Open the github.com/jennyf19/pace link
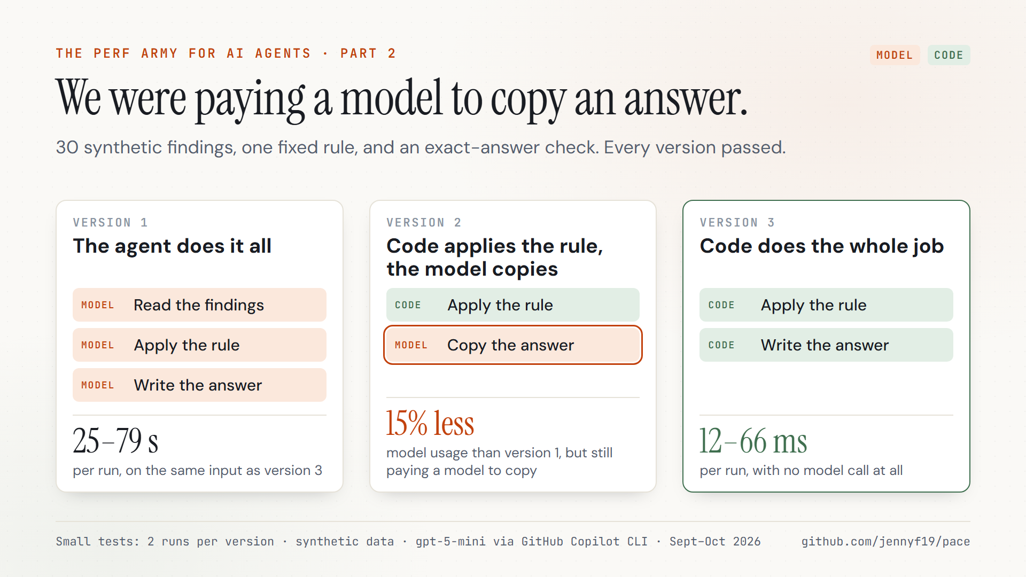This screenshot has height=577, width=1026. tap(885, 541)
